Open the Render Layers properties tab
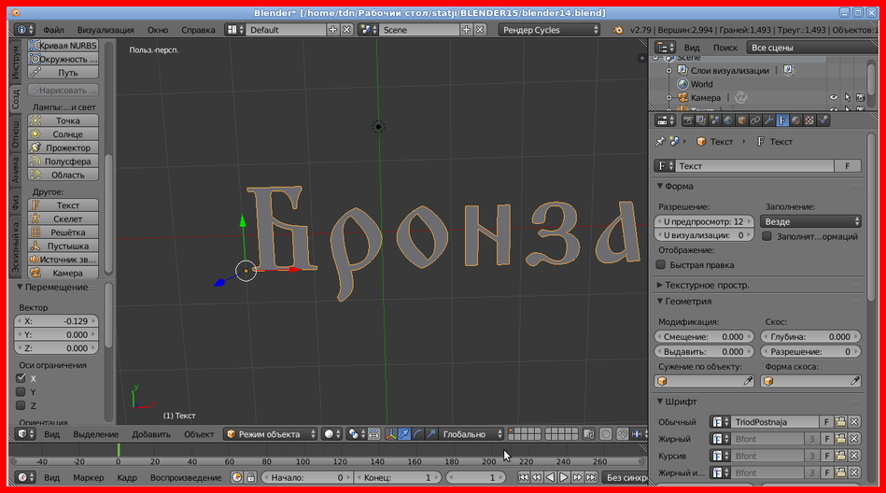The height and width of the screenshot is (493, 886). pos(701,120)
